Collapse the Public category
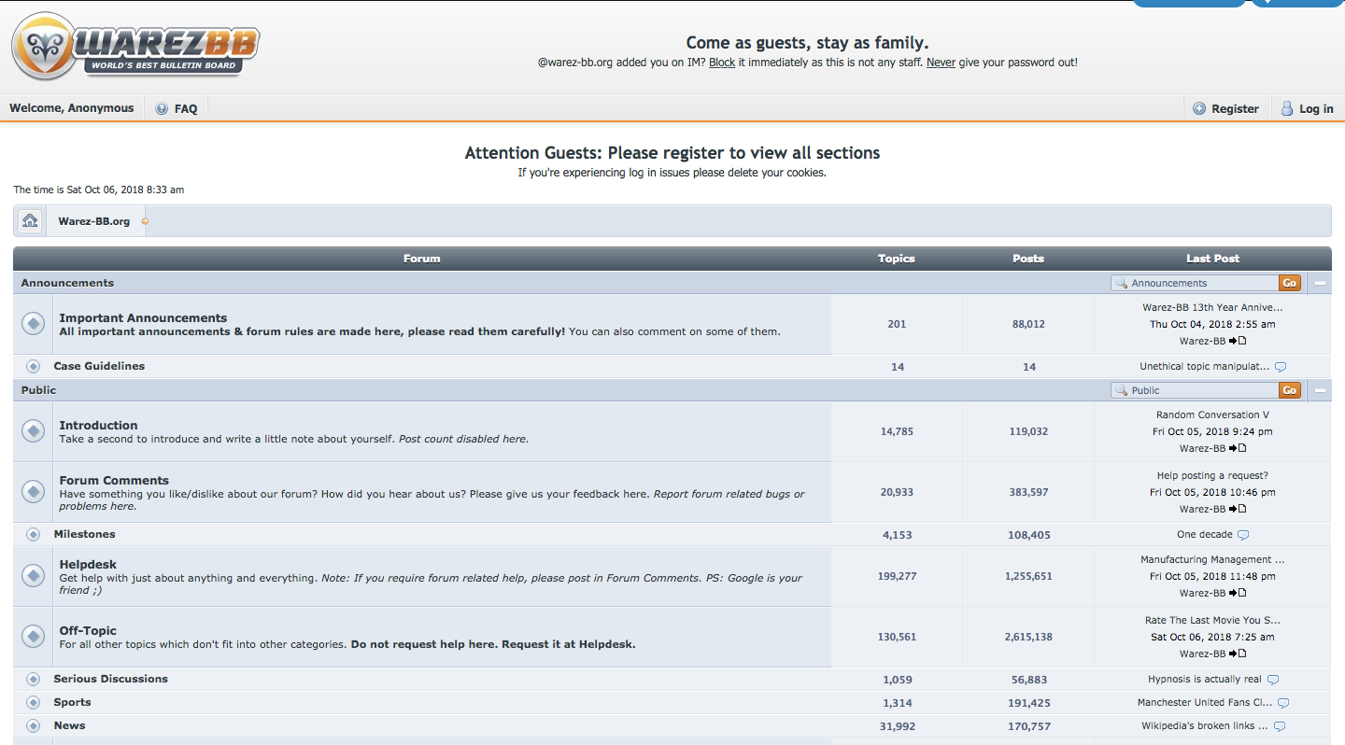Viewport: 1345px width, 745px height. coord(1321,390)
